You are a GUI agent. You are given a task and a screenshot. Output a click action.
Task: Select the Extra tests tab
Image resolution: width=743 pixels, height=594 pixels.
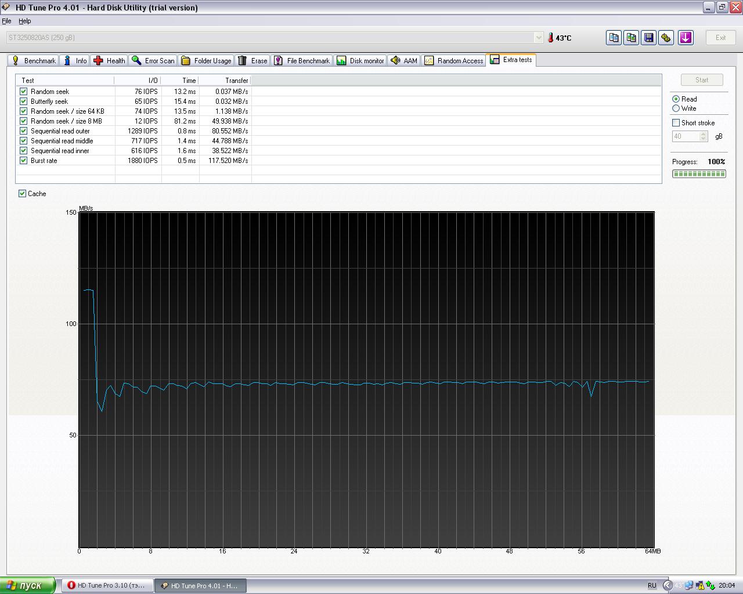pyautogui.click(x=511, y=60)
